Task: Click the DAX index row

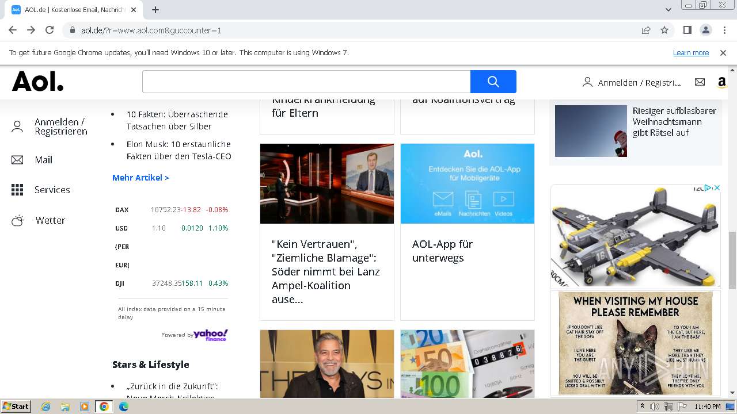Action: [172, 210]
